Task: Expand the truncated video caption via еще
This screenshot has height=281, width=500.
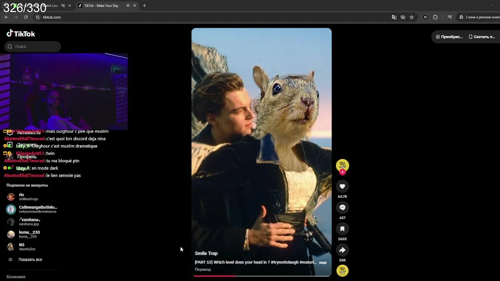Action: click(323, 262)
